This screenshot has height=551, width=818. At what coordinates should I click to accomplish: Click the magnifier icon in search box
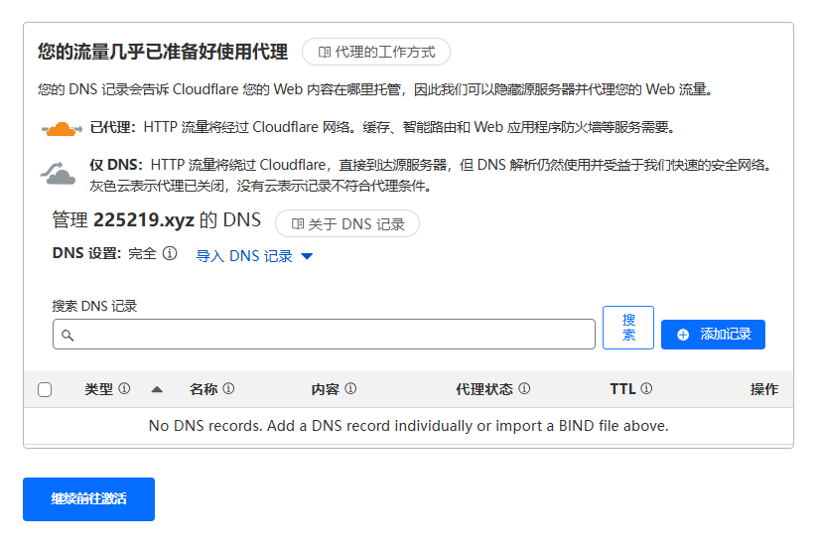click(68, 335)
